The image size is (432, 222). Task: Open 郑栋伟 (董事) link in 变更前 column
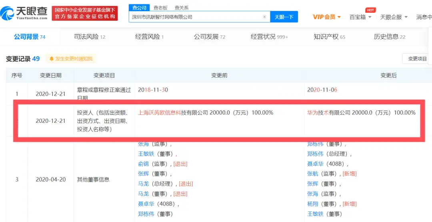[146, 214]
